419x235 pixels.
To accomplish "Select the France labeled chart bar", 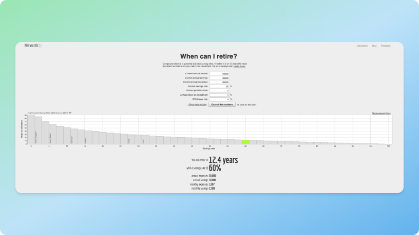I will (88, 137).
